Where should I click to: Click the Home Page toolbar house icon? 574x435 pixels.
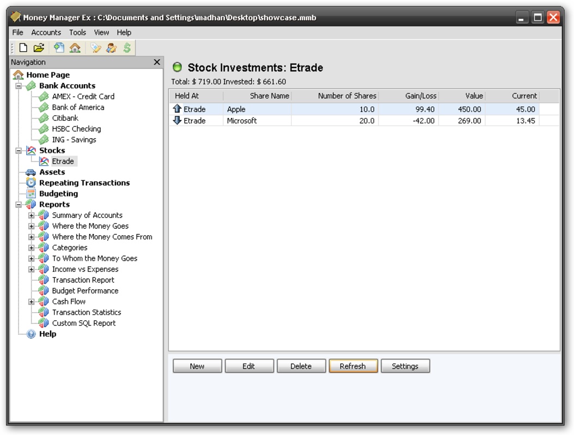point(75,48)
